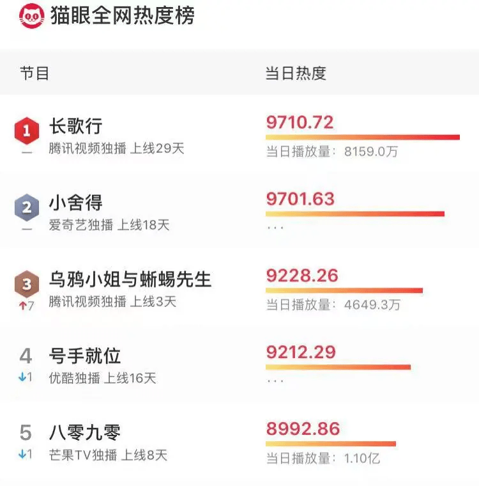Click the blue down arrow under rank 4

22,377
